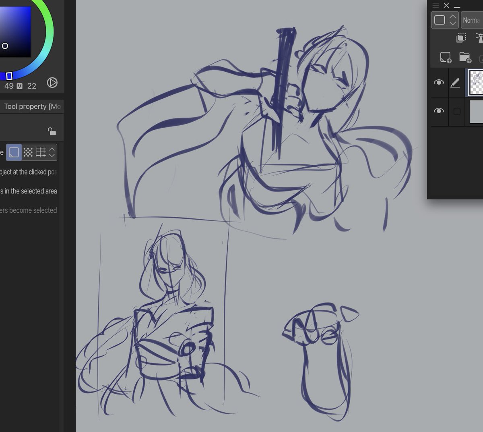Hide the sketch layer via its eye icon
Image resolution: width=483 pixels, height=432 pixels.
click(x=439, y=82)
